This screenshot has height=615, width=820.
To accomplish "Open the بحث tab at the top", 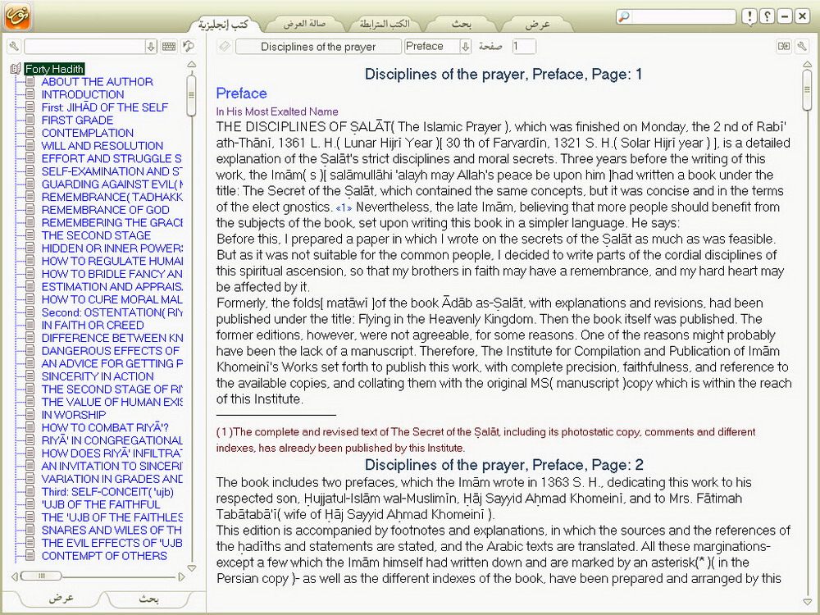I will click(x=462, y=24).
